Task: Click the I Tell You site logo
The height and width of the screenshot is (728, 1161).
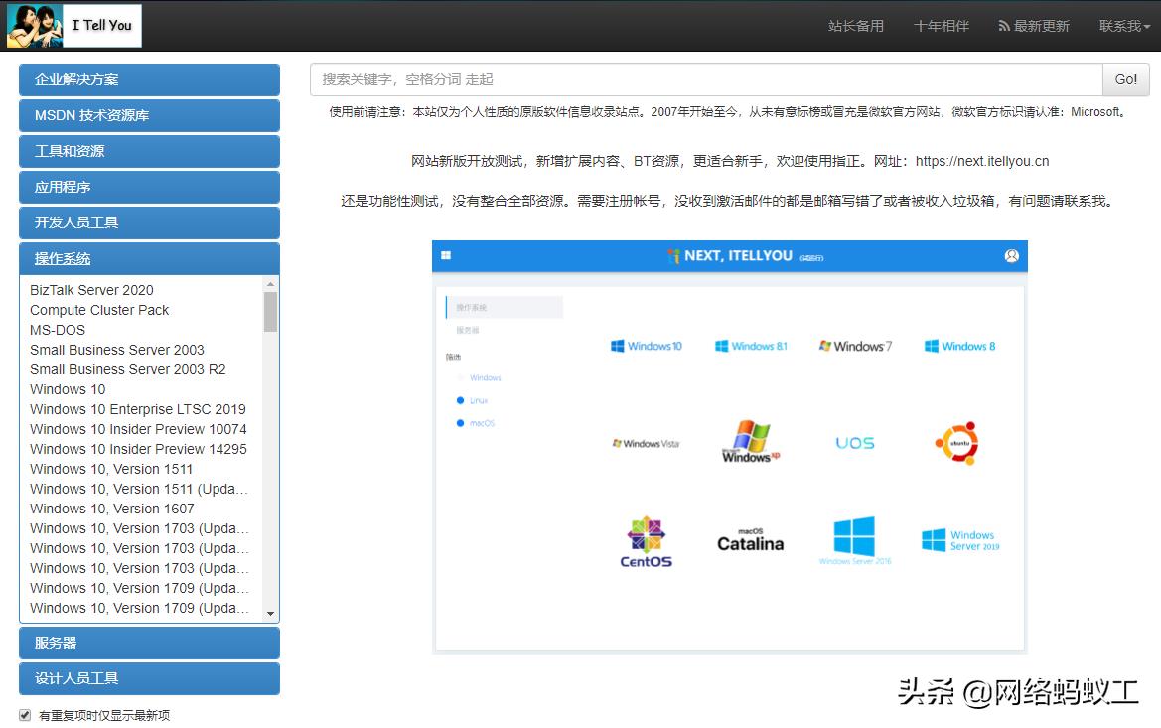Action: (x=73, y=25)
